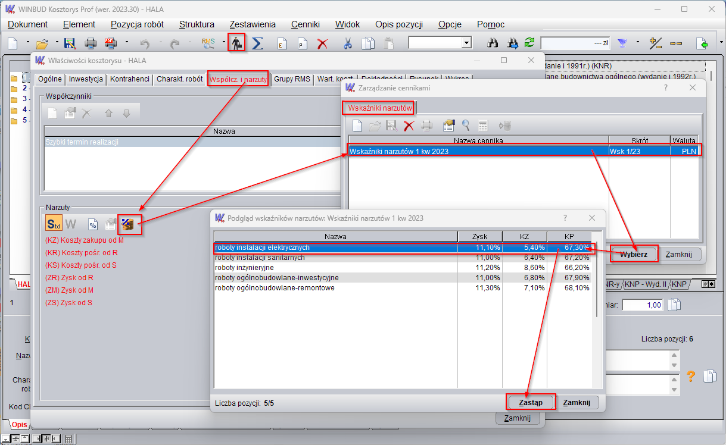Click the red X delete icon in Zarządzanie cennikami
This screenshot has width=726, height=445.
tap(409, 126)
